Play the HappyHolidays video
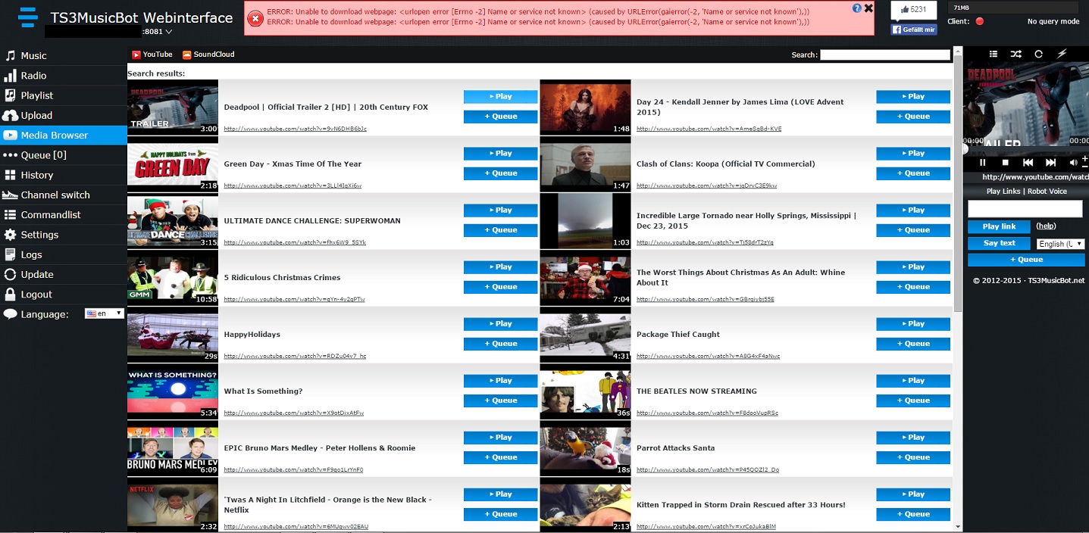Viewport: 1089px width, 533px height. (x=500, y=324)
